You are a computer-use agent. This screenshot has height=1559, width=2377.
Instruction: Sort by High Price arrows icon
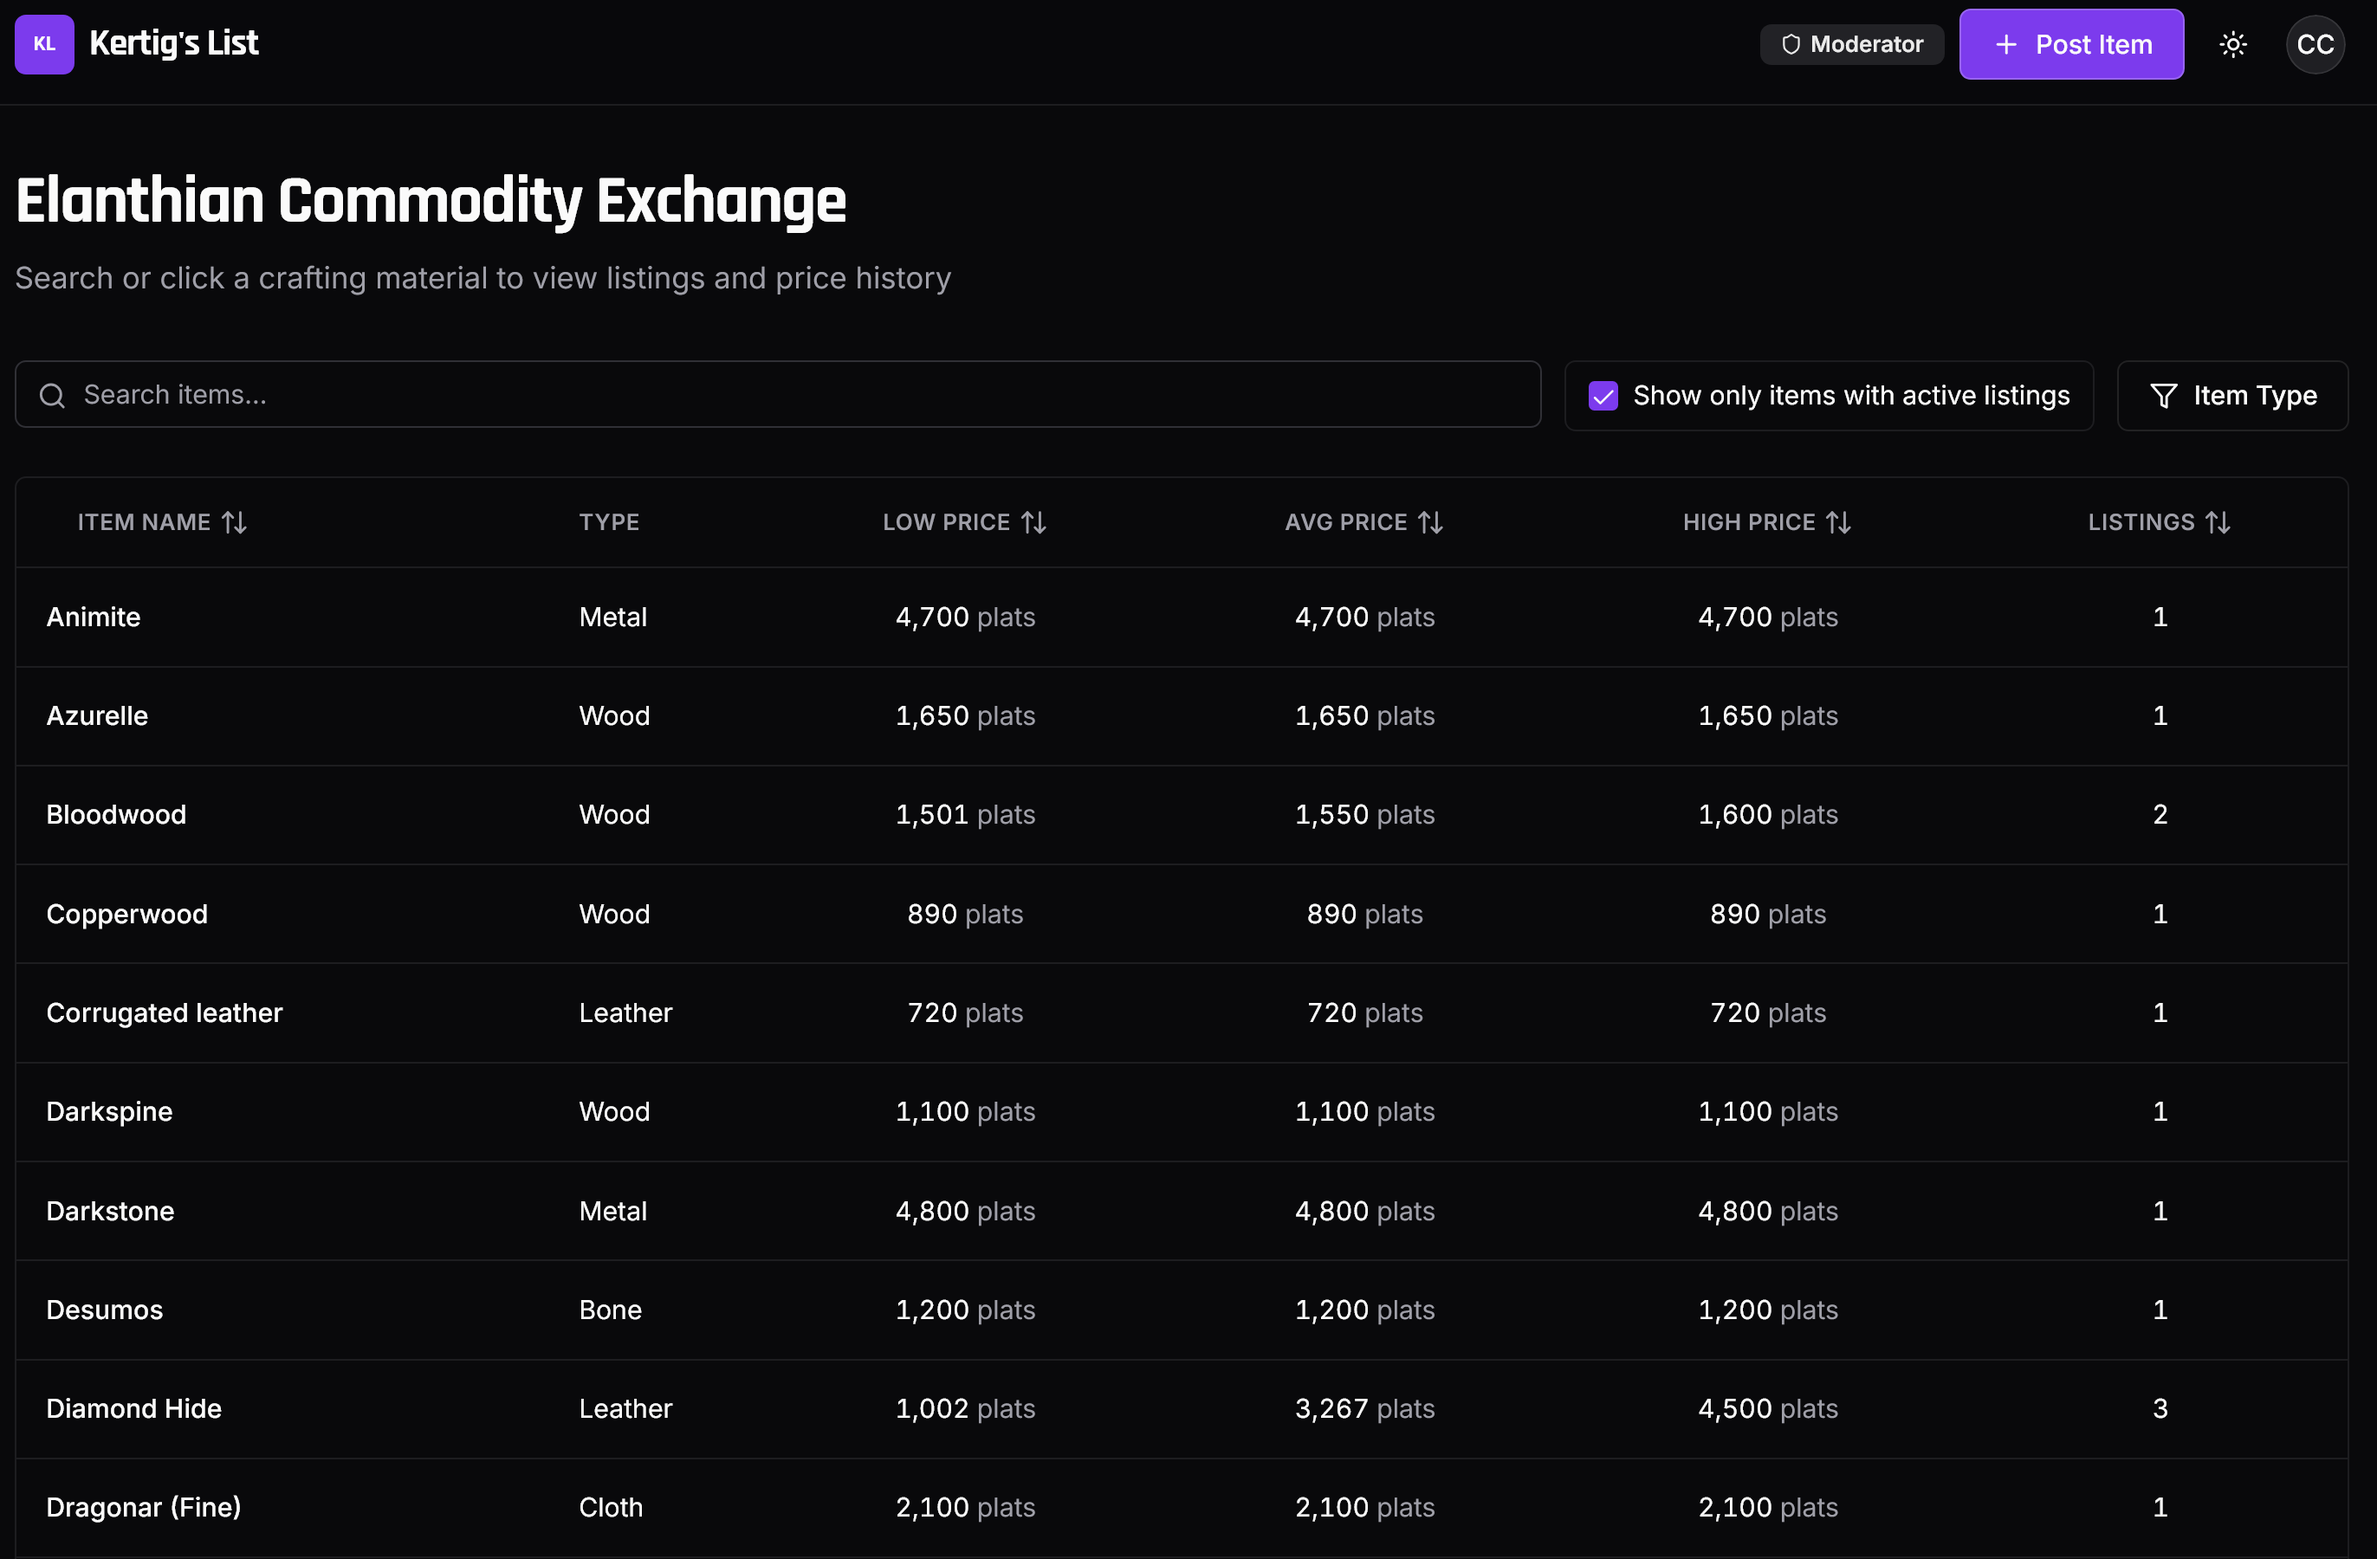(1839, 522)
